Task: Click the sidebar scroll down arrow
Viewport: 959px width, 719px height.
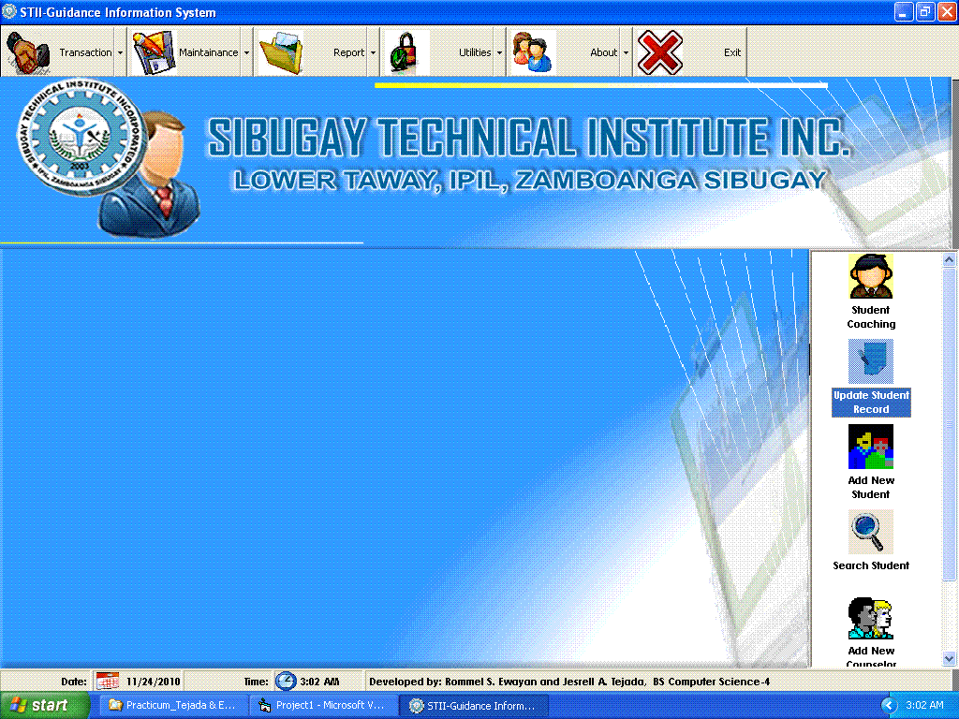Action: pos(949,658)
